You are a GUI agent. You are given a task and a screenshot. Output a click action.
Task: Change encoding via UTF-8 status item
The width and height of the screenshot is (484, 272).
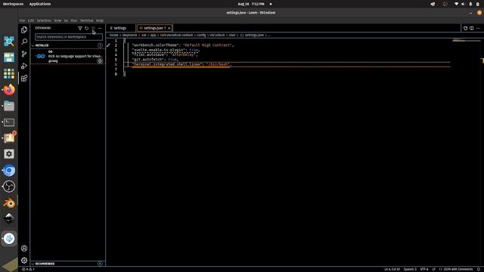(x=424, y=269)
